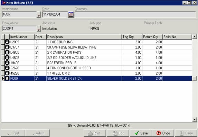Select R22 FREON PER LB. cell
This screenshot has height=137, width=198.
click(84, 63)
